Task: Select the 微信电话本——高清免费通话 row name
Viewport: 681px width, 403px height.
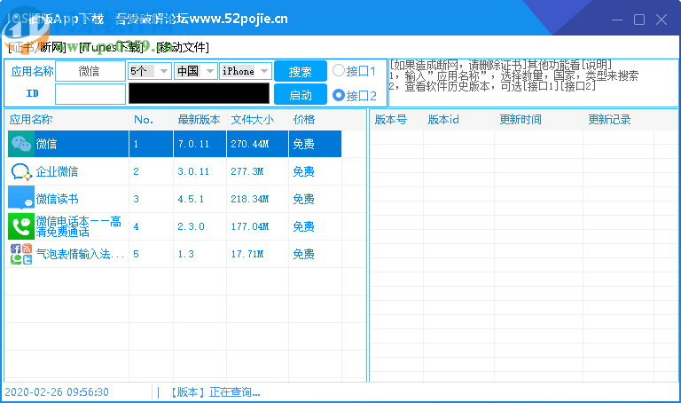Action: [78, 226]
